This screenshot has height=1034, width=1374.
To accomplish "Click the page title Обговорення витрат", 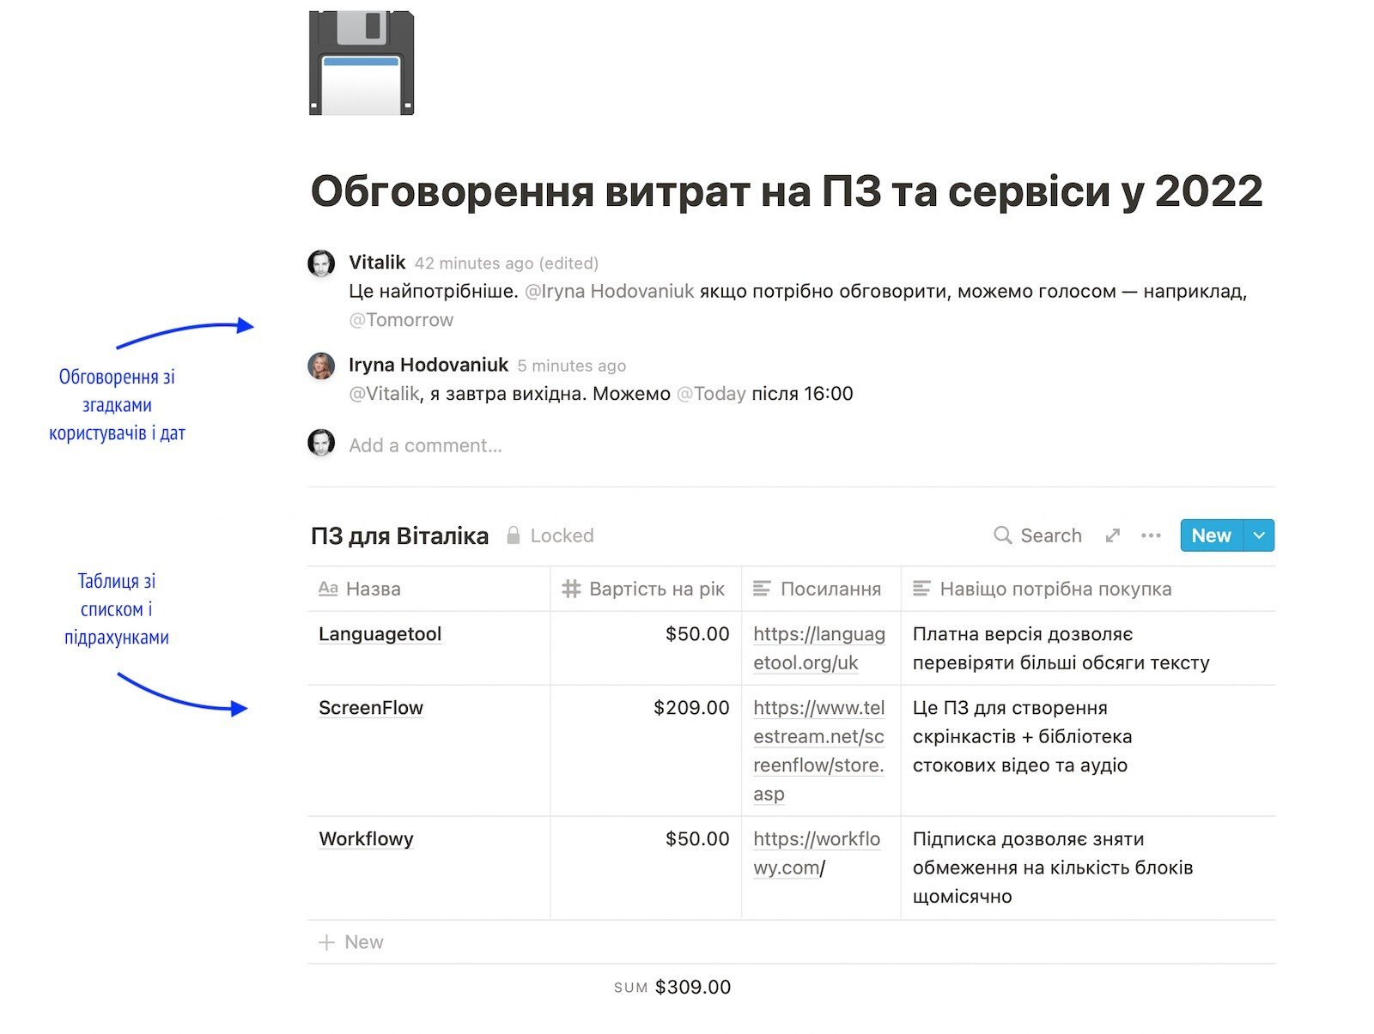I will click(x=786, y=190).
